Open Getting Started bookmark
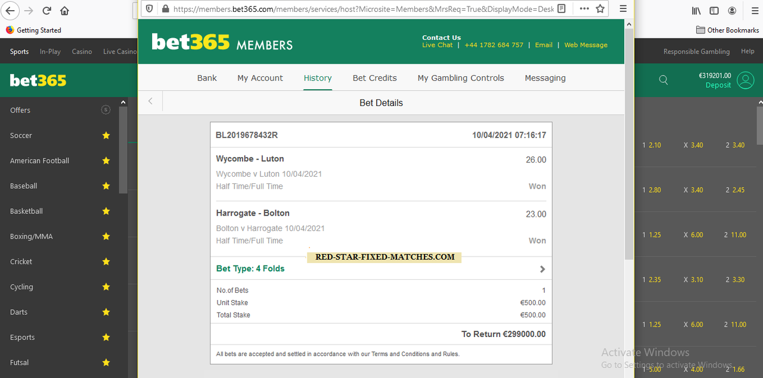 33,30
